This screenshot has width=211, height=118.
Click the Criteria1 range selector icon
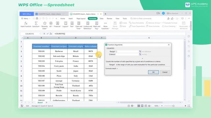pos(140,54)
